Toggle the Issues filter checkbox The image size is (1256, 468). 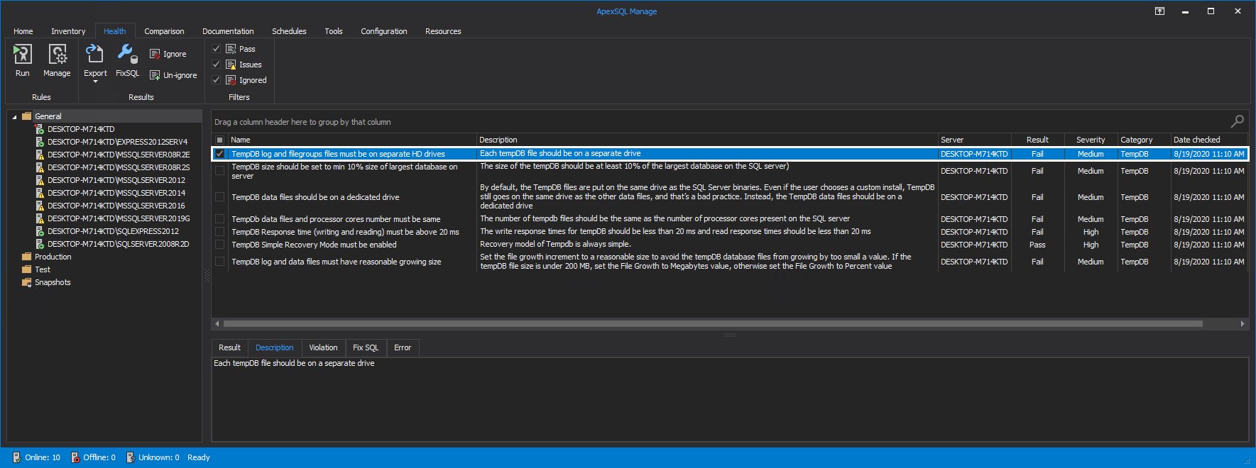coord(217,65)
